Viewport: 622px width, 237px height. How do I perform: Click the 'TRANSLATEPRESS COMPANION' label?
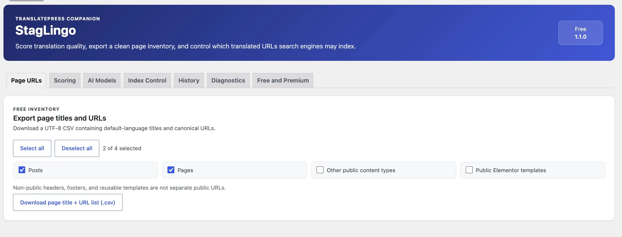click(58, 19)
